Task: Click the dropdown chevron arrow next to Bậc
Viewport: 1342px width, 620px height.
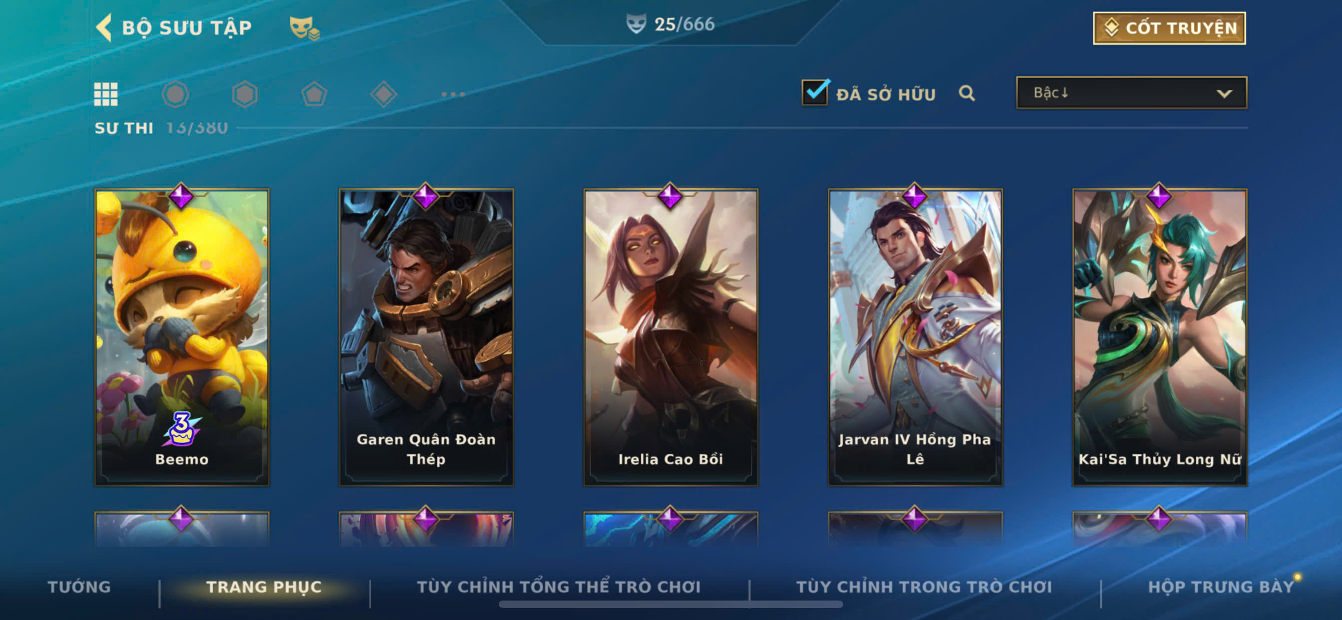Action: click(1224, 94)
